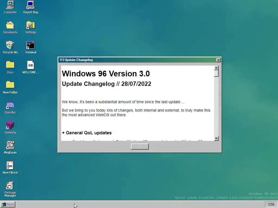Click the "Update Changelog // 28/07/2022" subheading

(x=106, y=84)
